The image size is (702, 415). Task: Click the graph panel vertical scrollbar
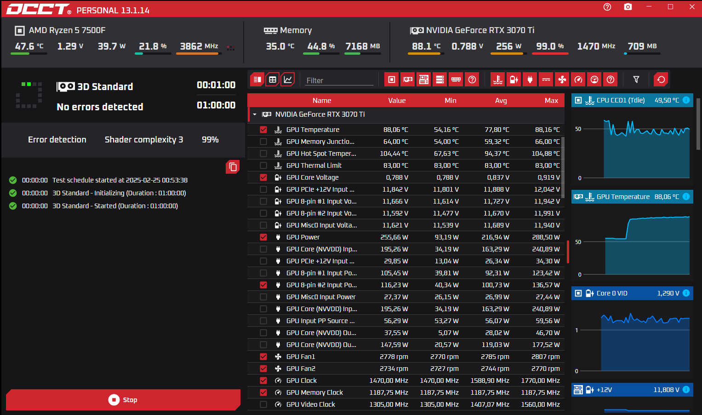click(x=698, y=124)
